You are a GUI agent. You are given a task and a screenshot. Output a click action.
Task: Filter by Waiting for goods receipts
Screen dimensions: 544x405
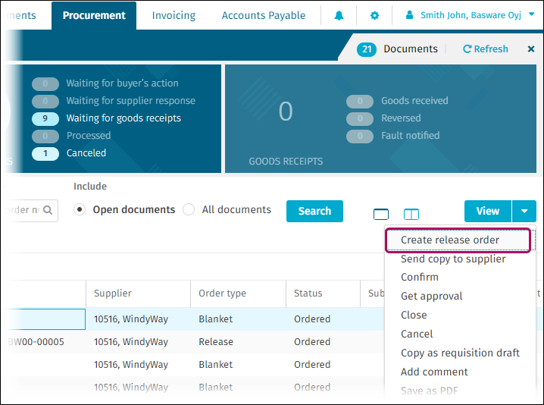point(123,118)
